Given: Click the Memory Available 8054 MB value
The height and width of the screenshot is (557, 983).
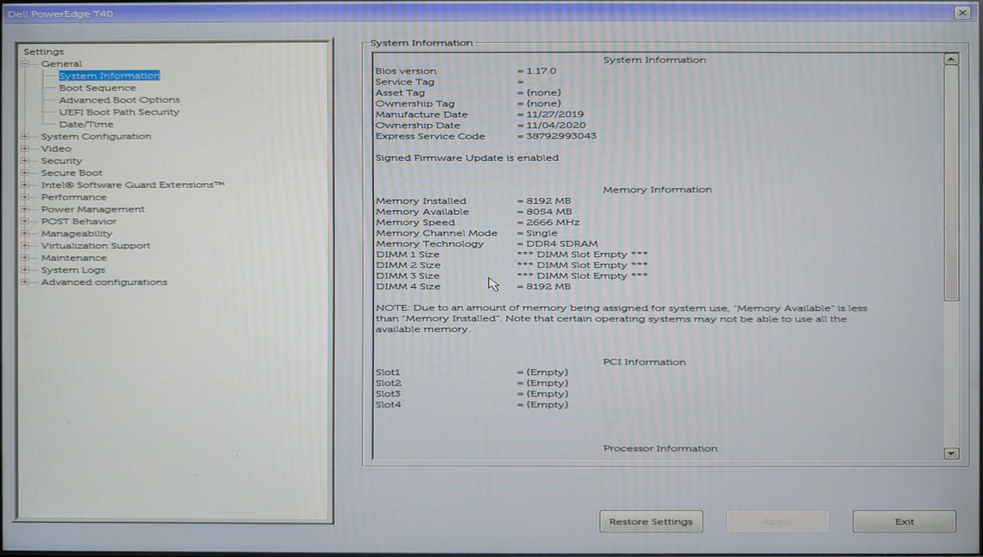Looking at the screenshot, I should point(549,212).
